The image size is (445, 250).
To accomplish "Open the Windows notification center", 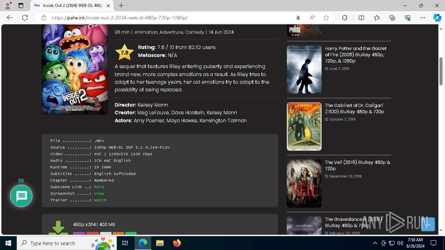I will [x=434, y=243].
